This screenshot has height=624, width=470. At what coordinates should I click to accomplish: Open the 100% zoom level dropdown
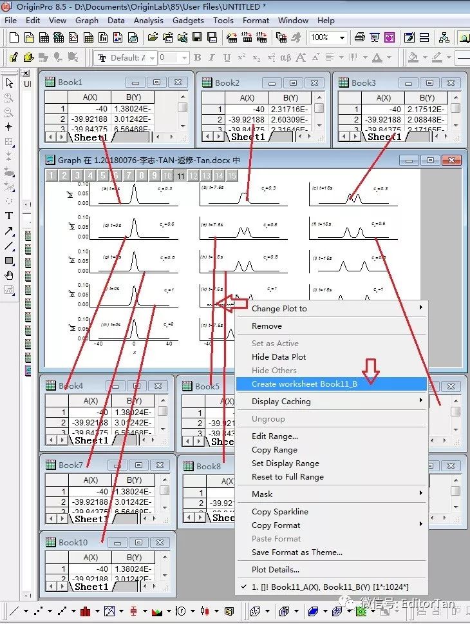[x=342, y=38]
